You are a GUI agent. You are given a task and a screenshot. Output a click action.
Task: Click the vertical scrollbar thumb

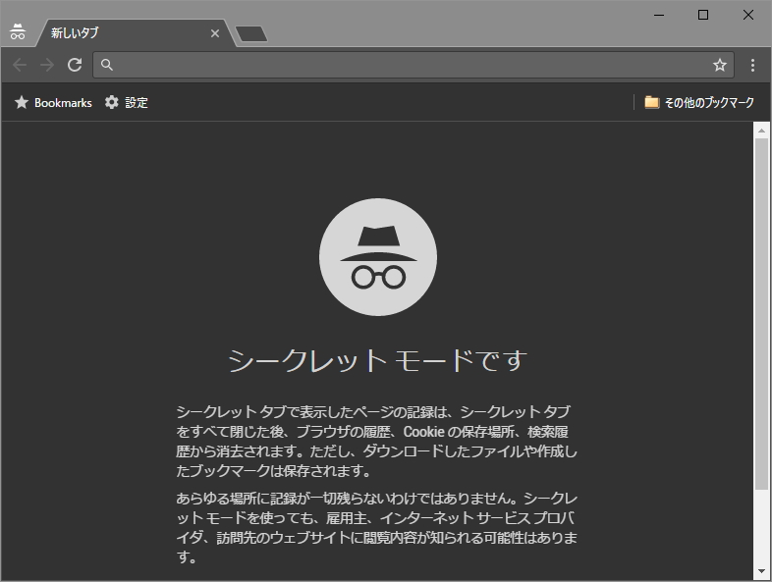tap(761, 314)
